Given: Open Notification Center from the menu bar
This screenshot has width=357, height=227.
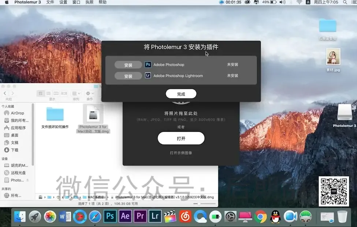Looking at the screenshot, I should coord(354,2).
